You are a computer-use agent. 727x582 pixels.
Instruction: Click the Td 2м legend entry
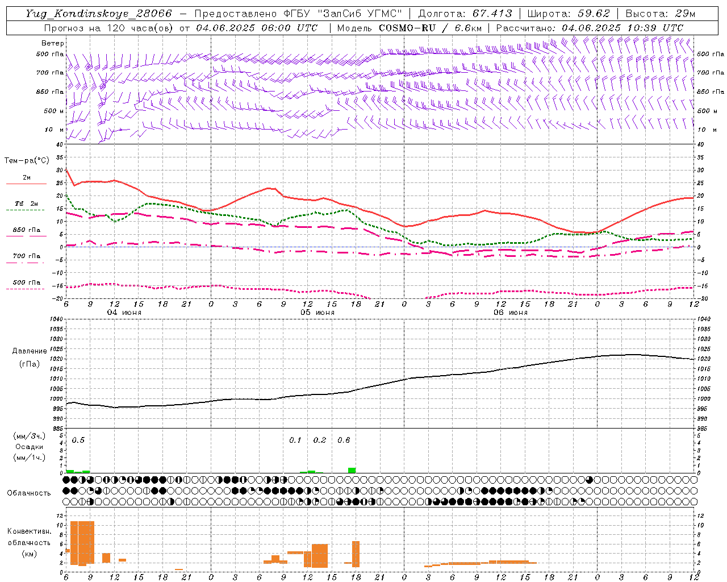click(x=26, y=203)
